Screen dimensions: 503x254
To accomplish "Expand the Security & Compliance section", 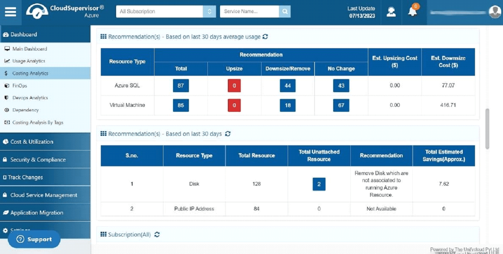I will [45, 159].
